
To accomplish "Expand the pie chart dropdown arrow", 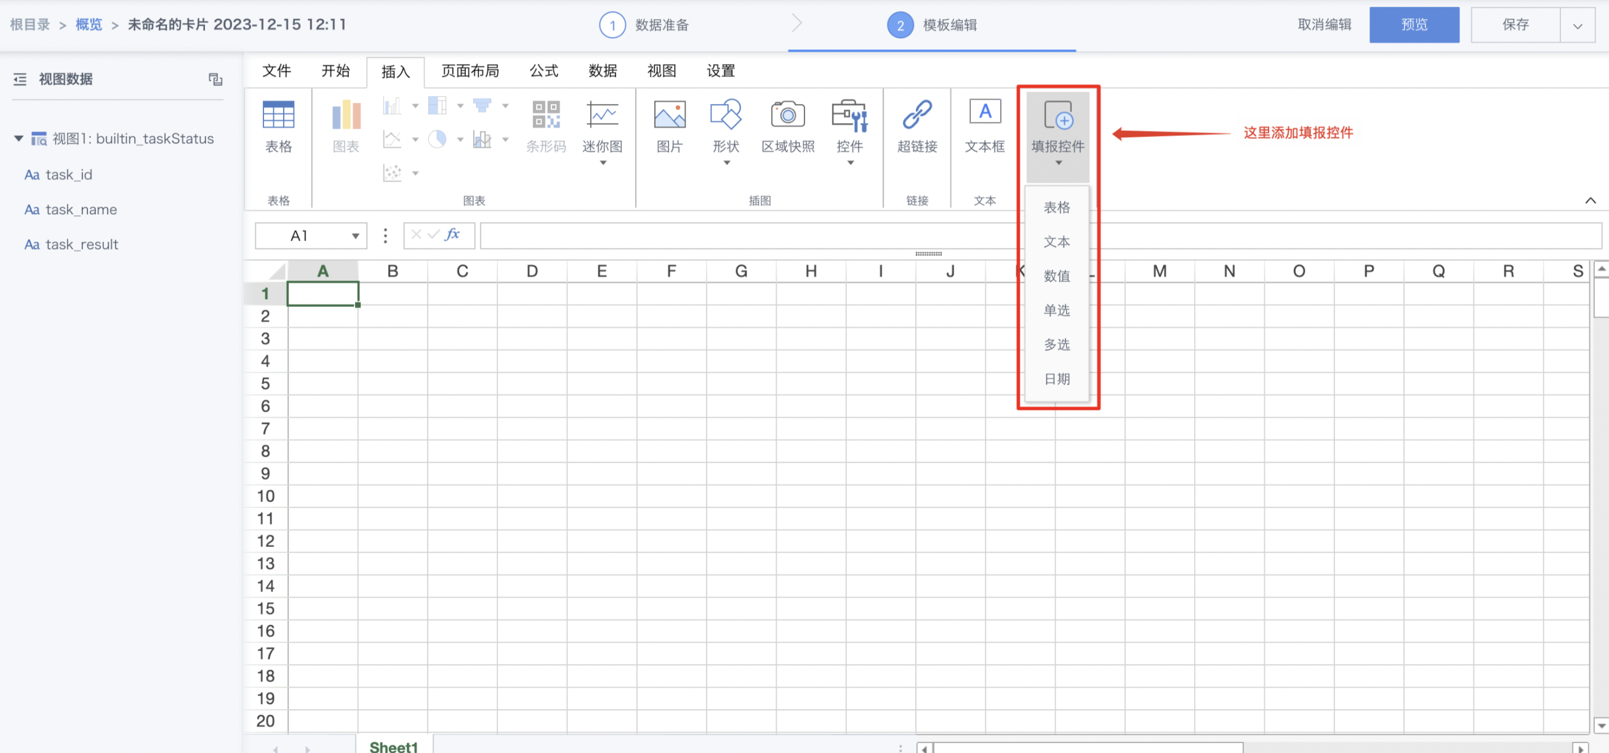I will pos(460,140).
